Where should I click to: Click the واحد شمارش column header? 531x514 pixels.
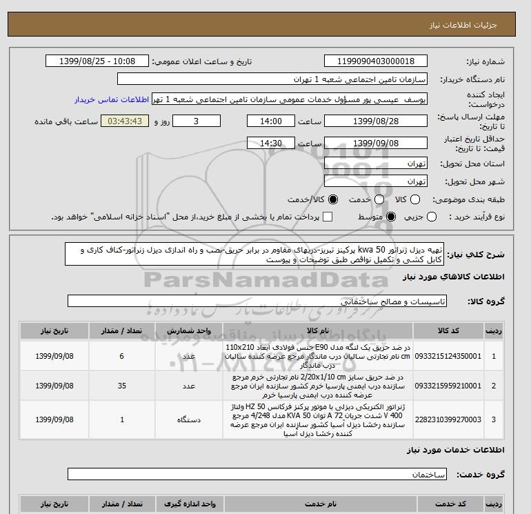tap(189, 330)
